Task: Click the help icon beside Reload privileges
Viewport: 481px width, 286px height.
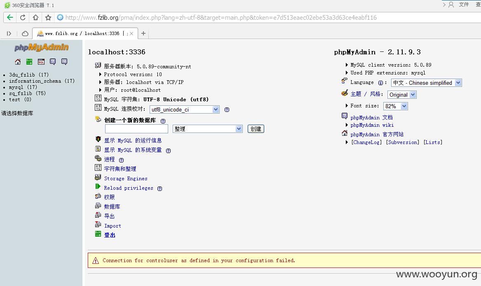Action: point(160,188)
